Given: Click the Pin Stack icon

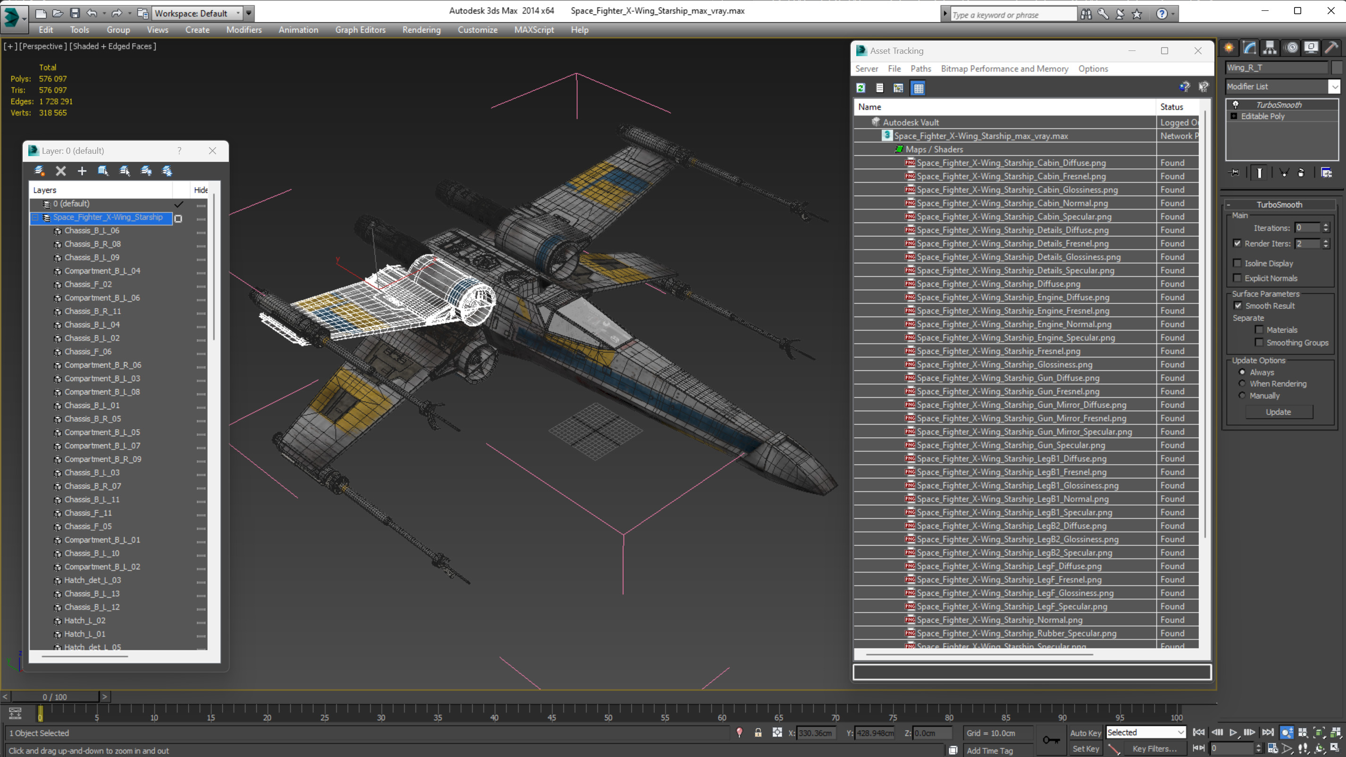Looking at the screenshot, I should coord(1234,173).
